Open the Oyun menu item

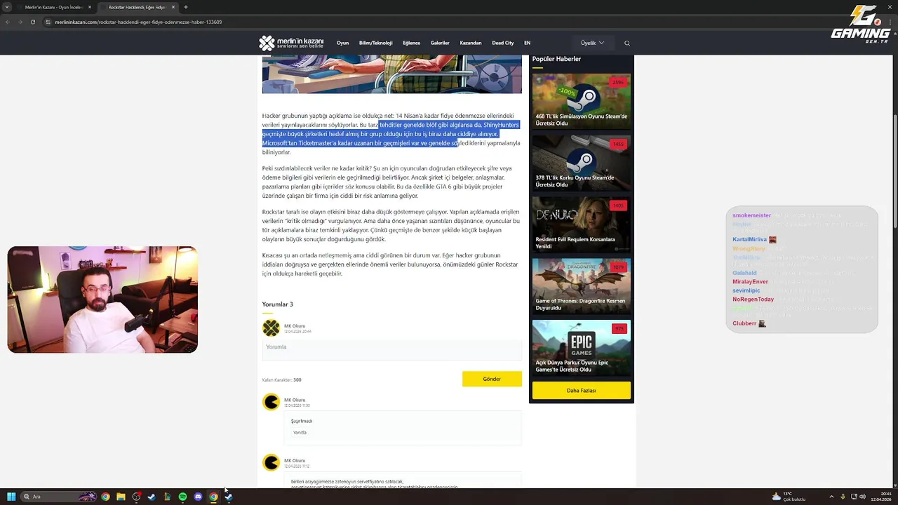(x=342, y=43)
